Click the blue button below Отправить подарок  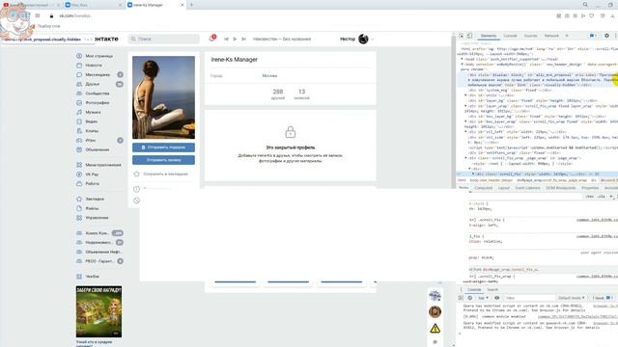pyautogui.click(x=163, y=160)
